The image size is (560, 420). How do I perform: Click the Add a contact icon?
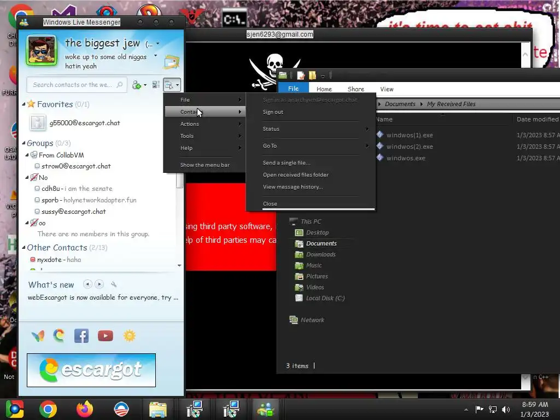pyautogui.click(x=136, y=85)
